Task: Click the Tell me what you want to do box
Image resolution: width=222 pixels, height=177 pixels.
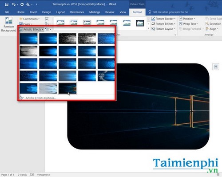Action: tap(168, 12)
